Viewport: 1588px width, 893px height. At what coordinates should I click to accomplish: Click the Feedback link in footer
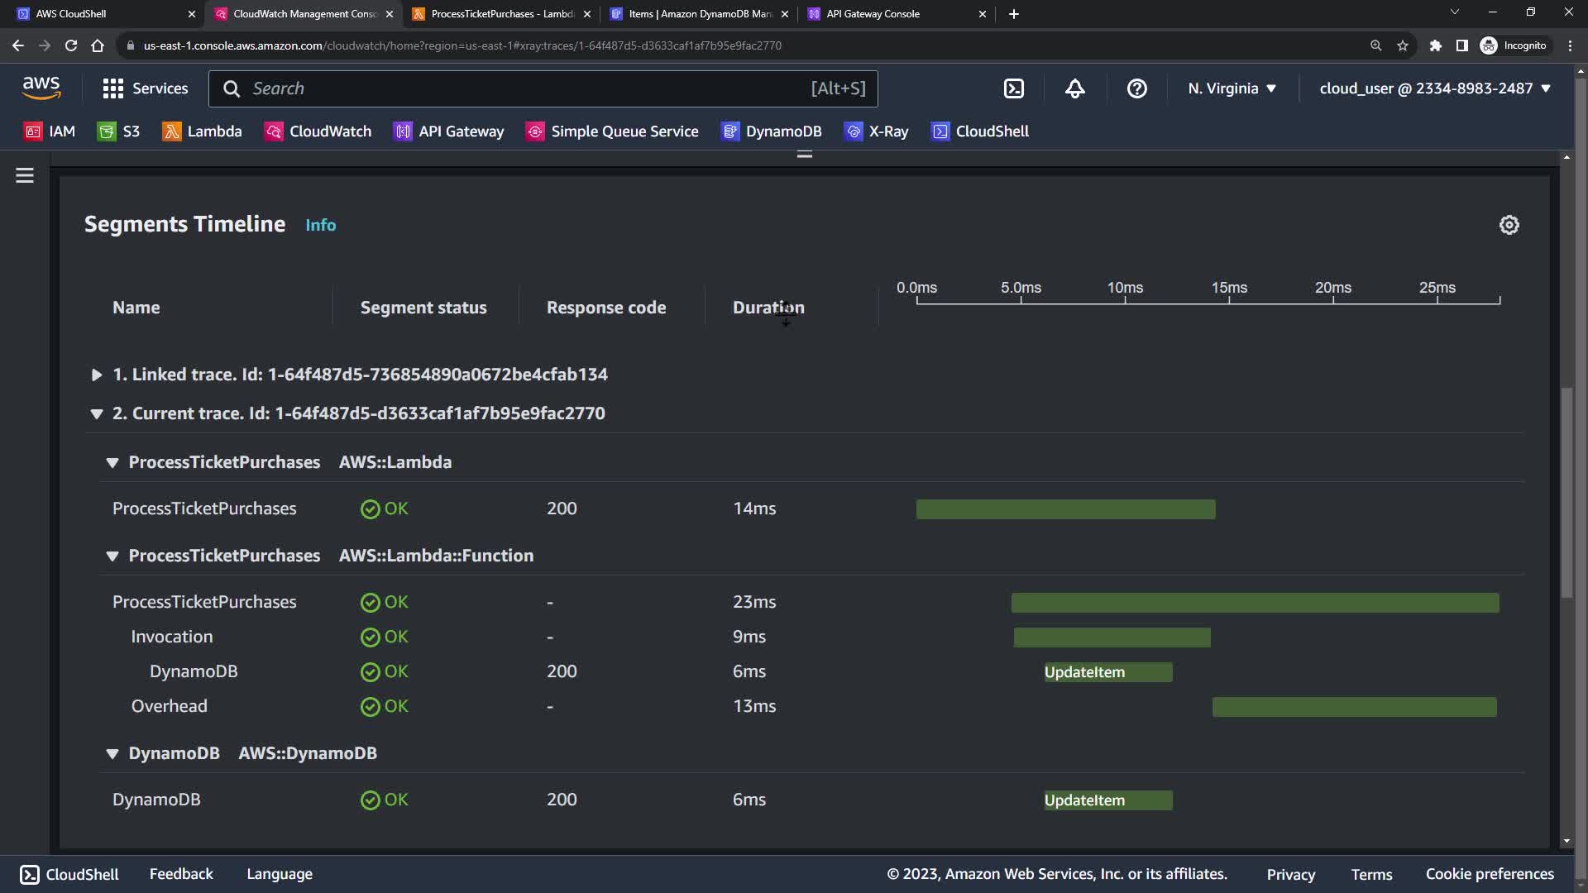coord(181,874)
